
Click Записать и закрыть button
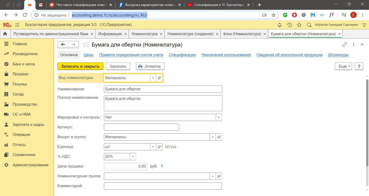tap(80, 66)
